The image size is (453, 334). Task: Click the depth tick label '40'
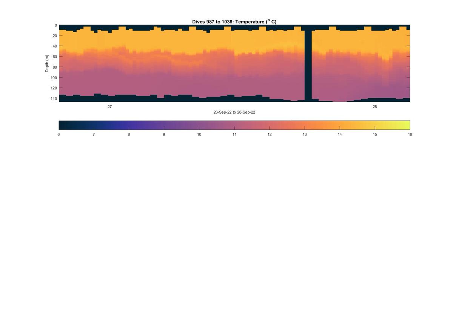(x=55, y=46)
